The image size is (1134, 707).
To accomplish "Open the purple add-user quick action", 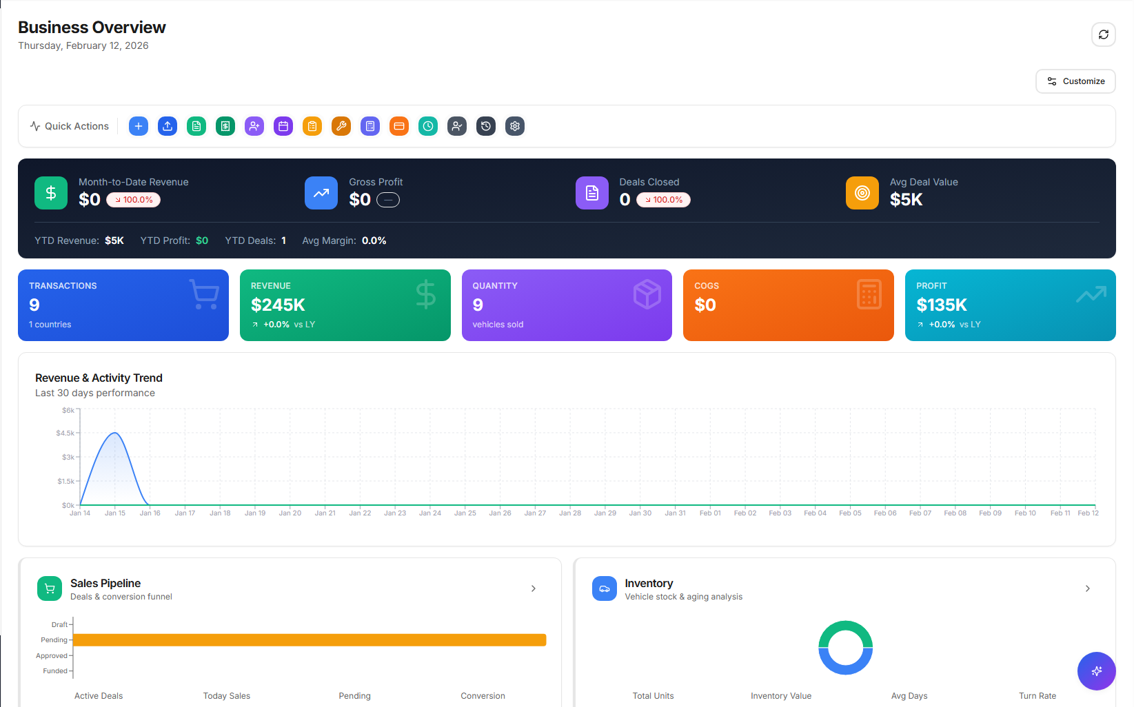I will [x=254, y=126].
